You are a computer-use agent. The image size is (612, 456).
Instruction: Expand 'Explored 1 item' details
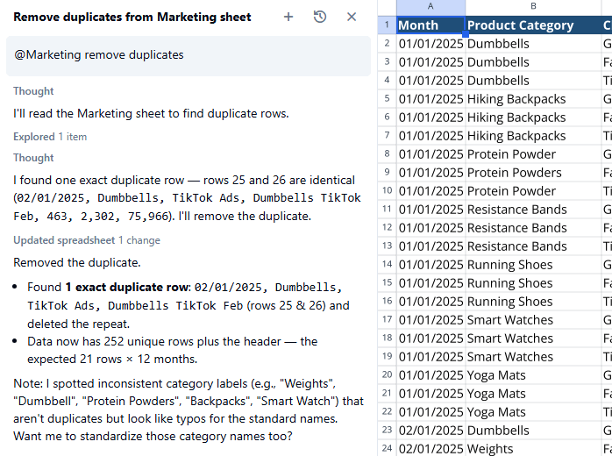point(50,137)
